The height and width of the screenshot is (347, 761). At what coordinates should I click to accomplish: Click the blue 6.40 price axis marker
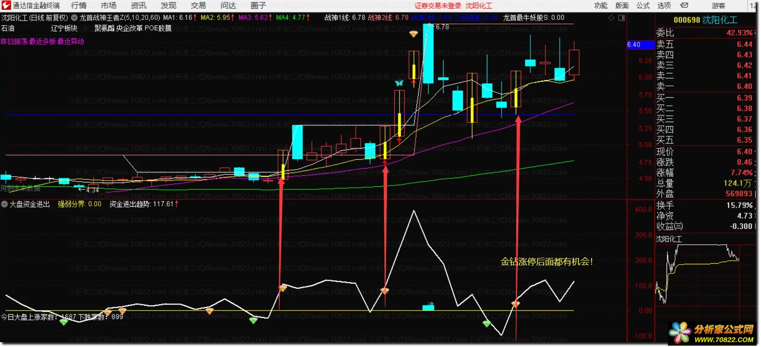click(x=640, y=45)
